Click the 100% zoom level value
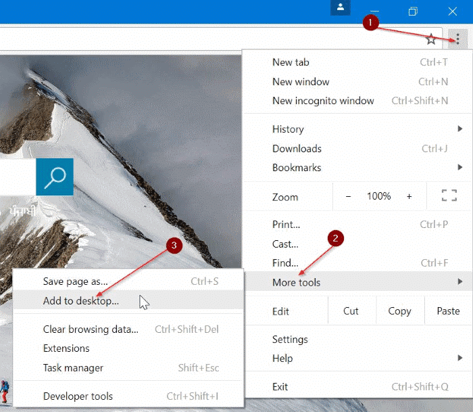This screenshot has width=473, height=412. click(378, 196)
